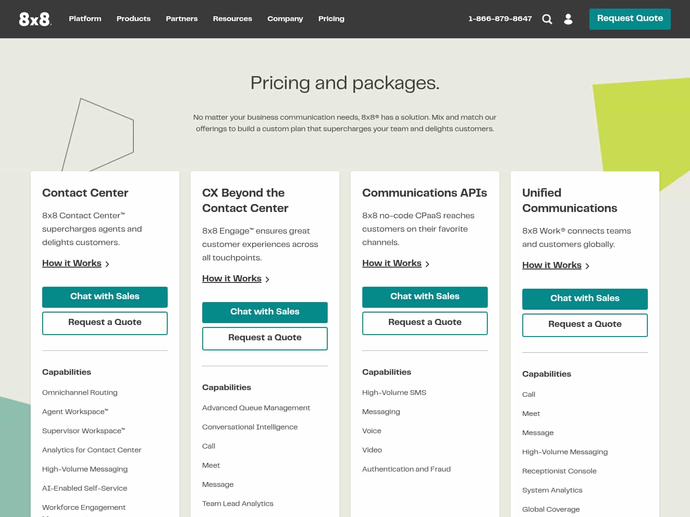Click Conversational Intelligence under CX capabilities

[x=250, y=427]
